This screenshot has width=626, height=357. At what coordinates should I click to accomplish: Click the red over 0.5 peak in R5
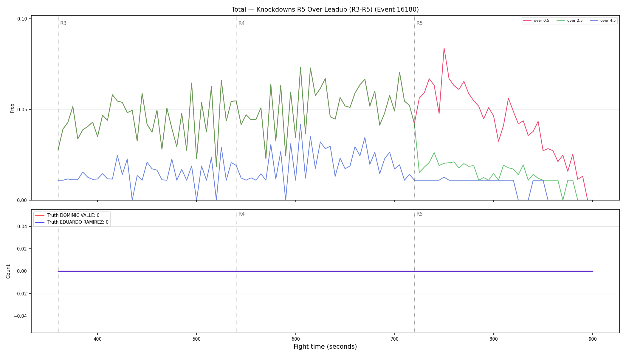pos(444,48)
